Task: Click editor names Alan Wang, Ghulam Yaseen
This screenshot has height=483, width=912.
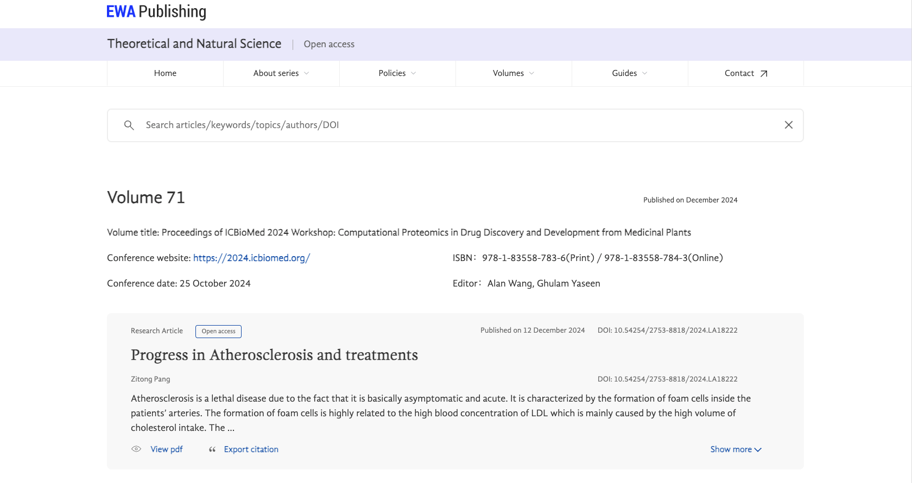Action: [x=544, y=283]
